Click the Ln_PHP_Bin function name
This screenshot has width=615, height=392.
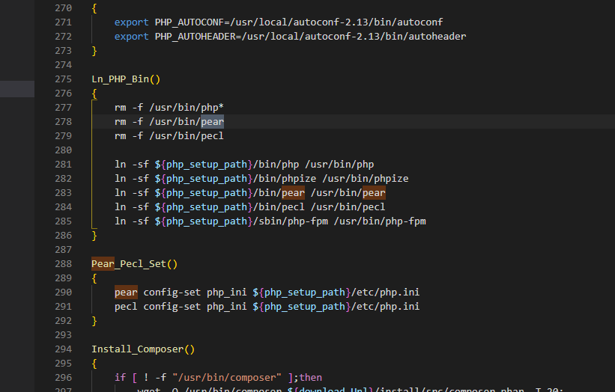121,79
